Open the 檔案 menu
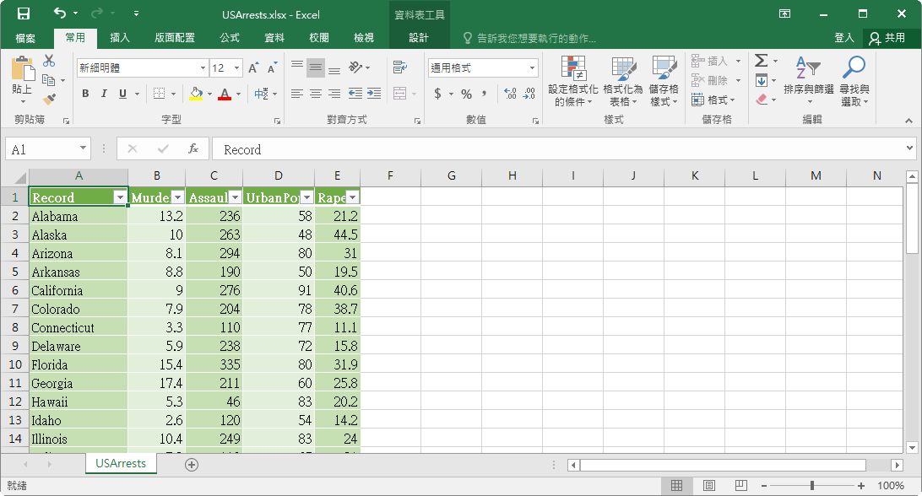The image size is (922, 496). (x=25, y=37)
